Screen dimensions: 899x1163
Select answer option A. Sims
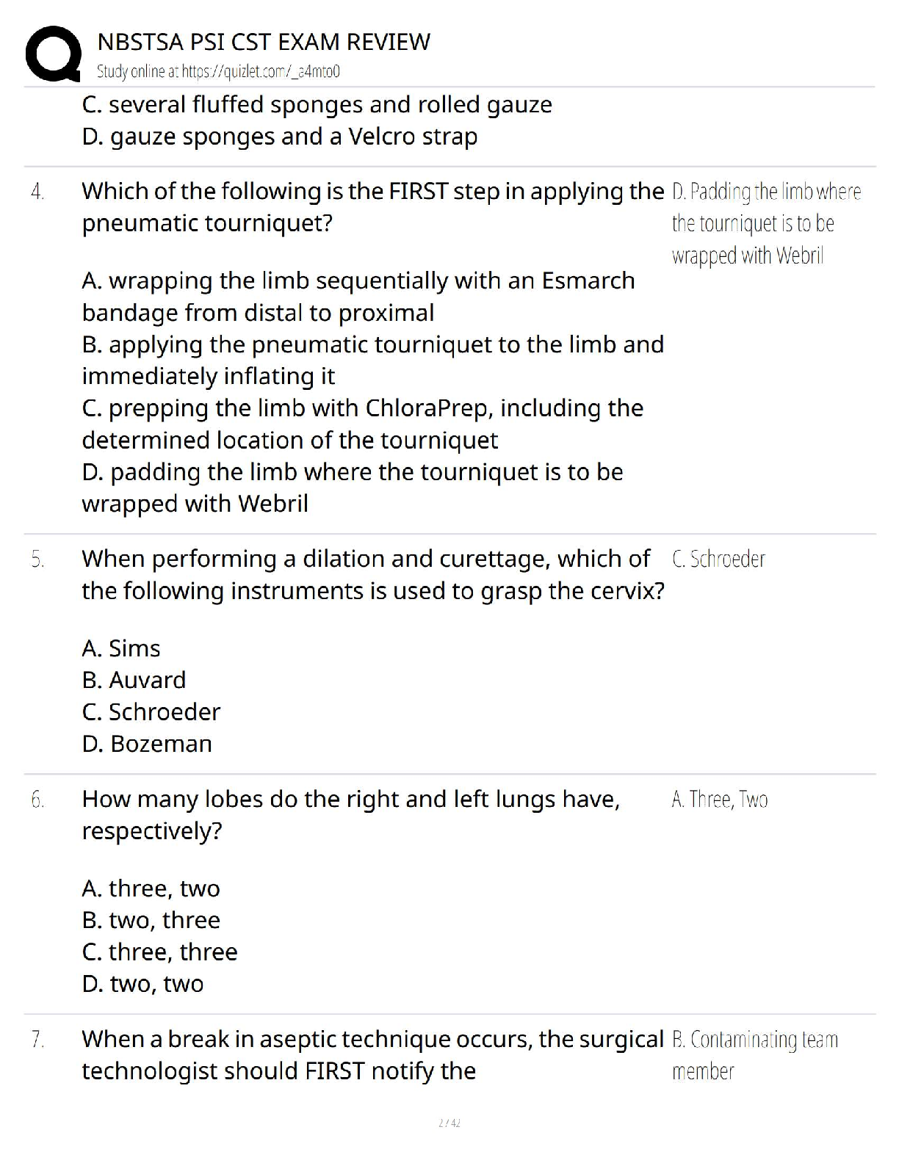pyautogui.click(x=121, y=648)
